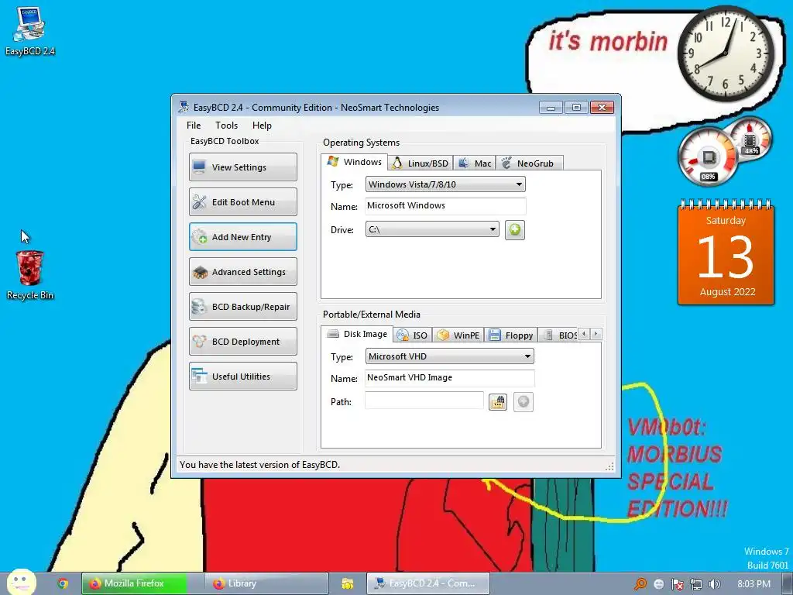
Task: Click the NeoSmart VHD Image name field
Action: click(x=449, y=378)
